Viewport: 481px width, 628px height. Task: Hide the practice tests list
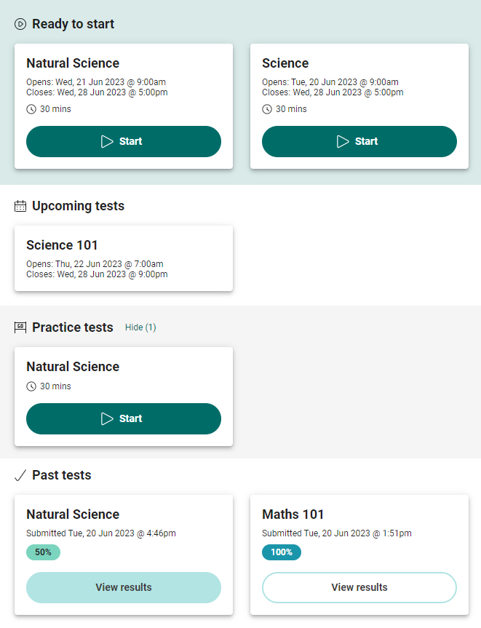(140, 327)
